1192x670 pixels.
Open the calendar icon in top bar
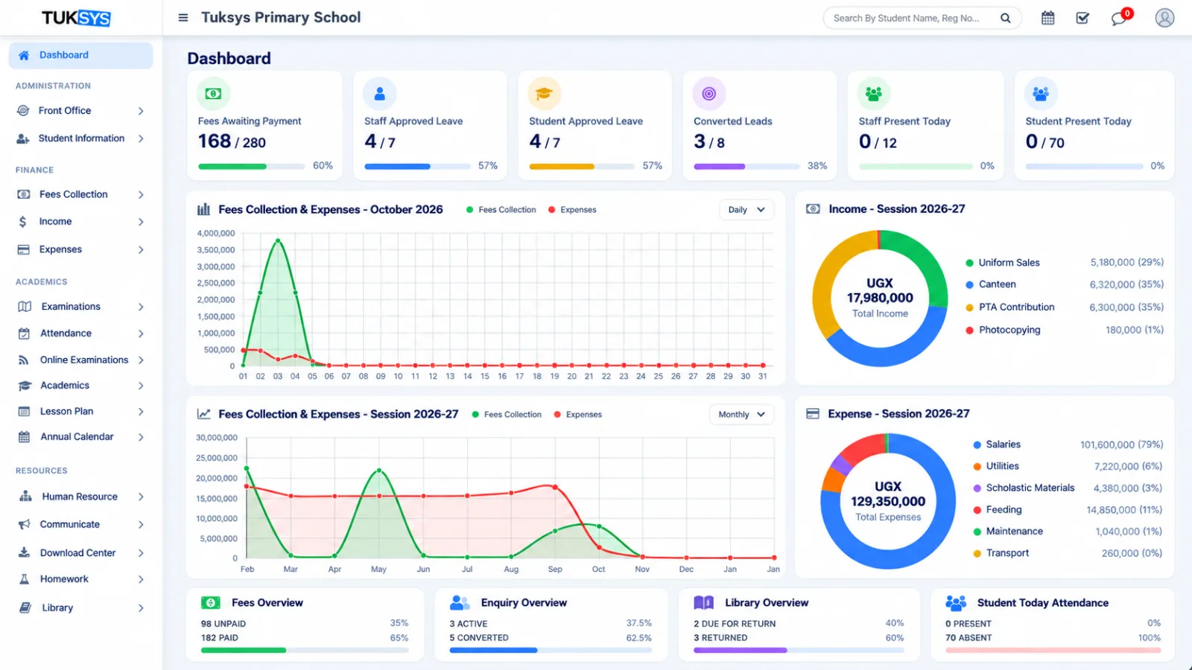point(1047,18)
